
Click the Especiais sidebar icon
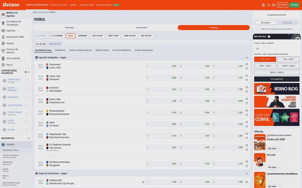tap(3, 30)
